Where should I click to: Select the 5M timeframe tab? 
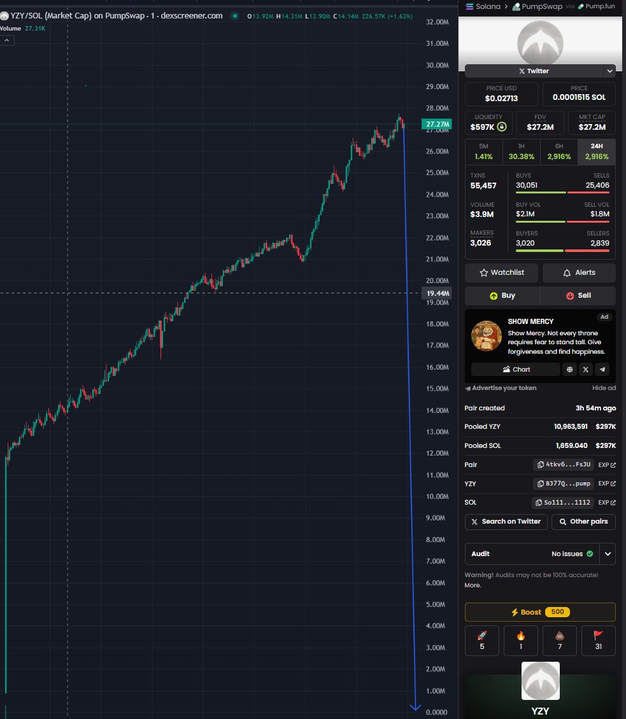pyautogui.click(x=484, y=152)
